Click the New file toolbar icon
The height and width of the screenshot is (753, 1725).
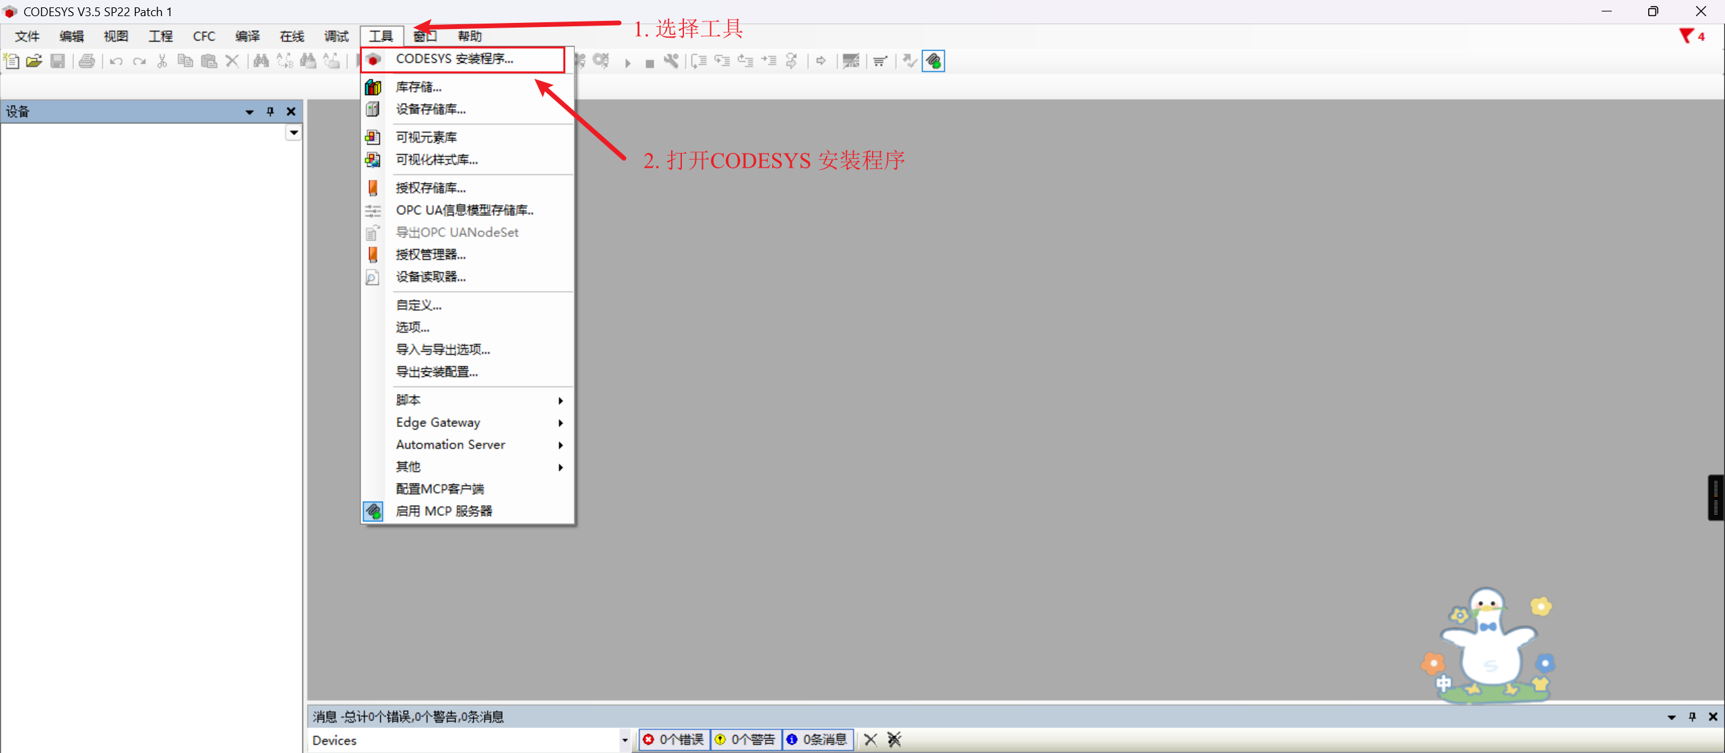(x=11, y=61)
